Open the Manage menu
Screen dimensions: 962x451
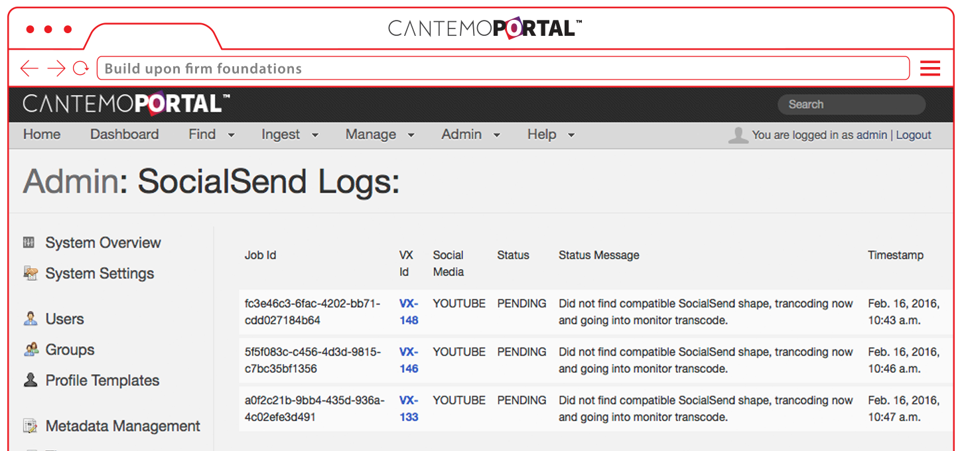(371, 134)
